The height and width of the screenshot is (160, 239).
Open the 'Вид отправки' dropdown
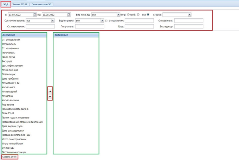click(102, 21)
